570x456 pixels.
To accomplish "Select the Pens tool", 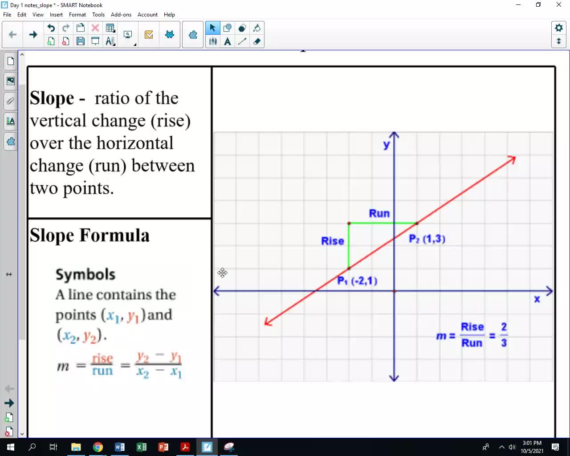I will click(213, 41).
